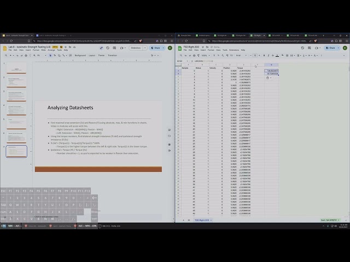This screenshot has width=350, height=262.
Task: Click the Sheets logo home icon
Action: tap(180, 48)
